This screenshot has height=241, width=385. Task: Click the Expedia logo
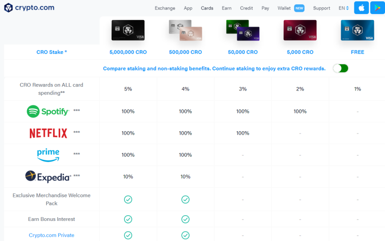coord(48,177)
